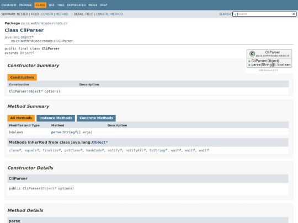Click the boolean return type cell
298x223 pixels.
tap(16, 132)
